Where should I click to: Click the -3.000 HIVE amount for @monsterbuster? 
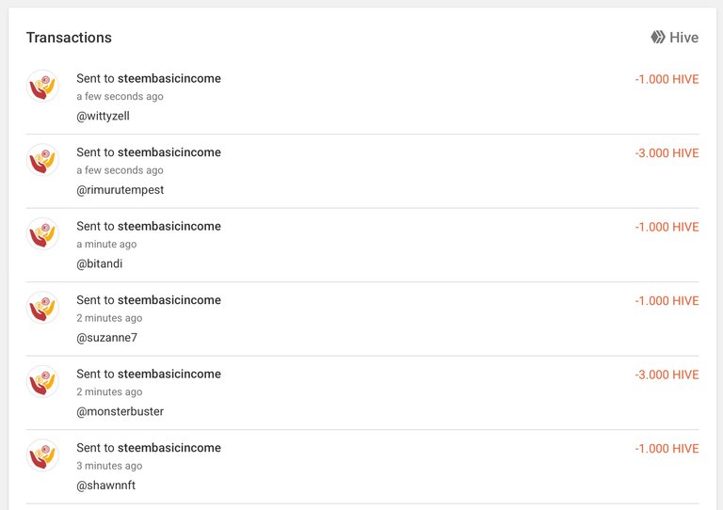point(667,375)
